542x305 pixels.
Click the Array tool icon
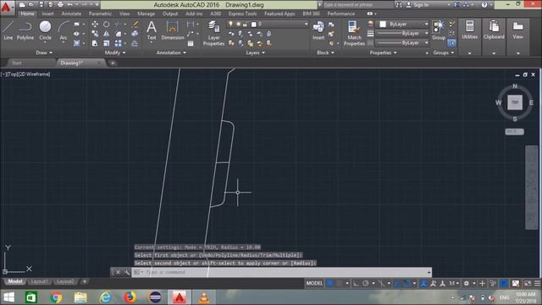(119, 43)
